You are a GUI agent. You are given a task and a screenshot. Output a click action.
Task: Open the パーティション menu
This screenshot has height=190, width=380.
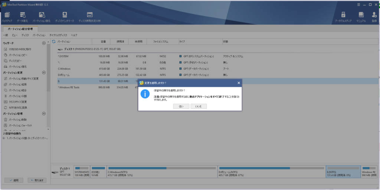coord(39,35)
